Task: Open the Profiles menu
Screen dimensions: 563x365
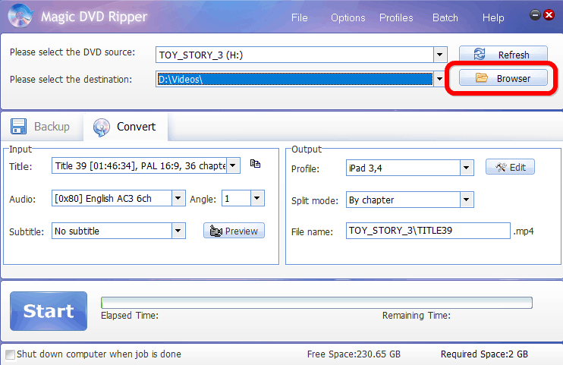Action: [396, 17]
